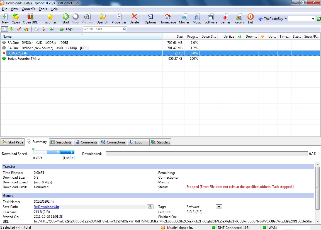Open the Movies toolbar icon

tap(184, 17)
